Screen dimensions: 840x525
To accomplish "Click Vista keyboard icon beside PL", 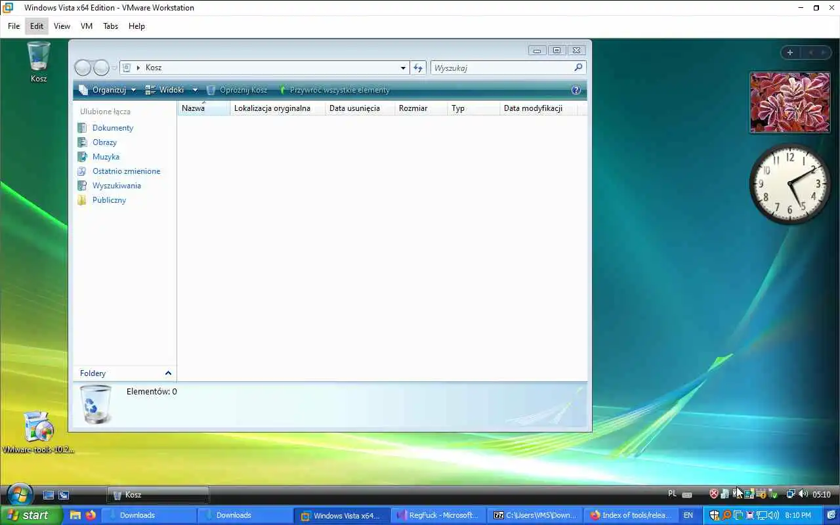I will click(687, 495).
